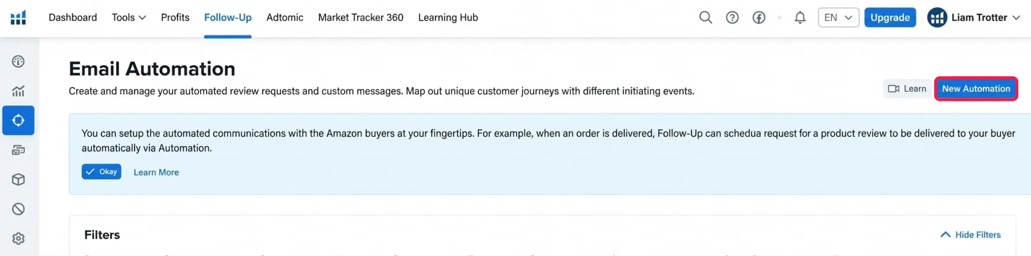The width and height of the screenshot is (1031, 256).
Task: Expand the EN language dropdown
Action: click(x=838, y=18)
